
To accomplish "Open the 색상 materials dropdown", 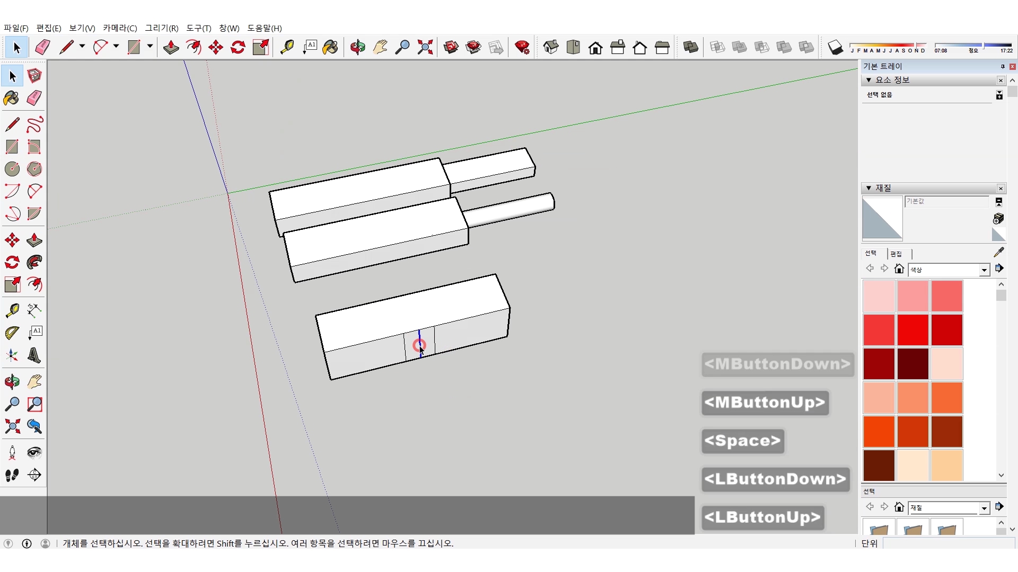I will (984, 270).
